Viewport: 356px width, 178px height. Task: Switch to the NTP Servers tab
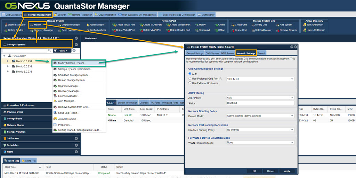pyautogui.click(x=227, y=53)
